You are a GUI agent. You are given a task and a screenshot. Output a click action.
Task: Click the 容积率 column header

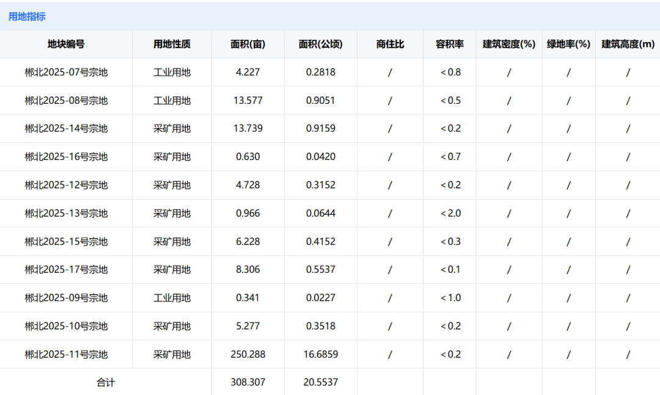pyautogui.click(x=449, y=44)
